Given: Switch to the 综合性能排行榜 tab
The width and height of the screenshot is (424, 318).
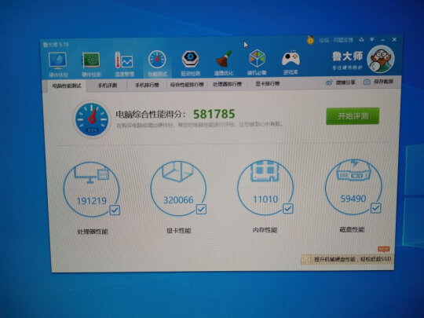Looking at the screenshot, I should coord(187,84).
